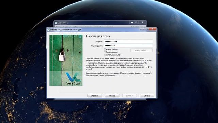Focus the 'Пароль' password field

(x=128, y=41)
